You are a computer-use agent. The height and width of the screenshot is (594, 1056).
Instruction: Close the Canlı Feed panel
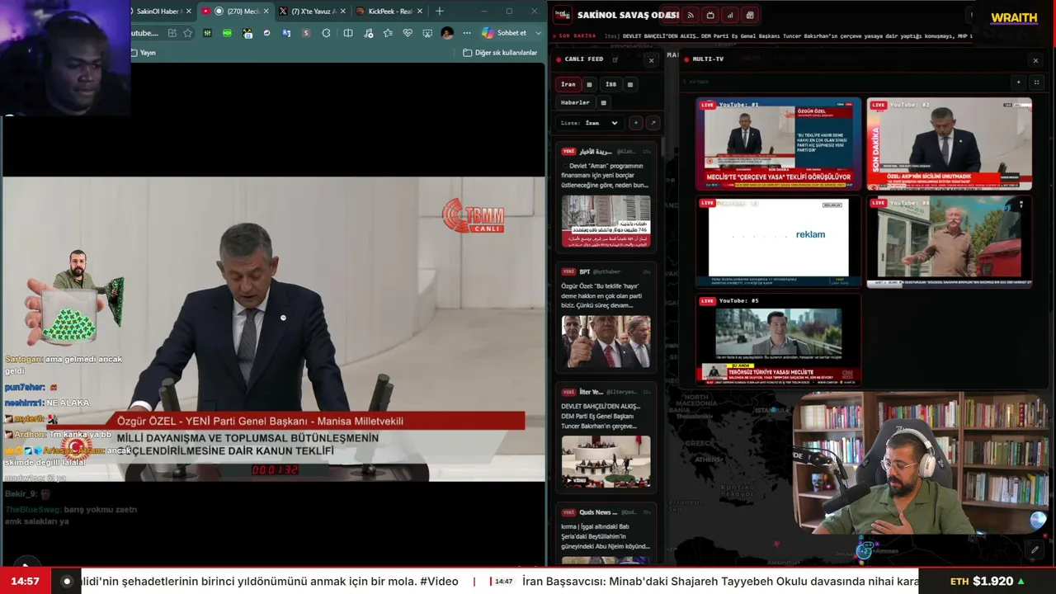coord(651,60)
